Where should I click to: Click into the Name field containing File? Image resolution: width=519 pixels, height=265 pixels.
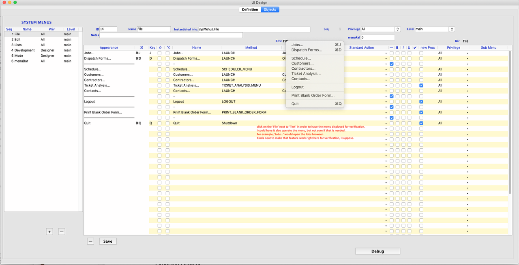[154, 29]
